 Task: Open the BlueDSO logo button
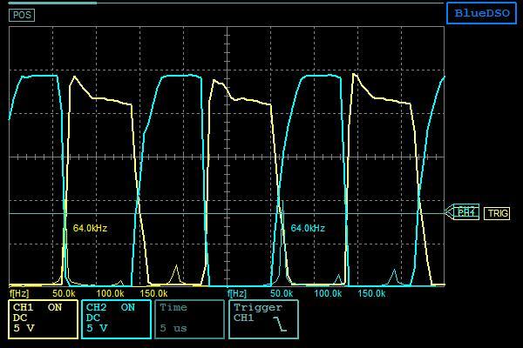(x=482, y=13)
